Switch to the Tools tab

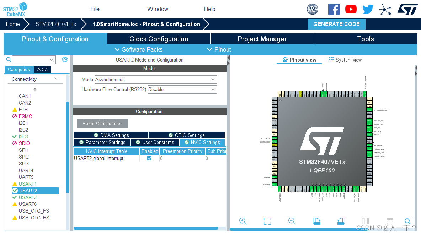coord(366,39)
